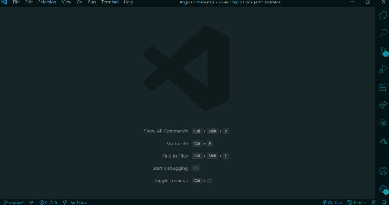Screen dimensions: 389x205
Task: Open the File menu
Action: tap(16, 2)
